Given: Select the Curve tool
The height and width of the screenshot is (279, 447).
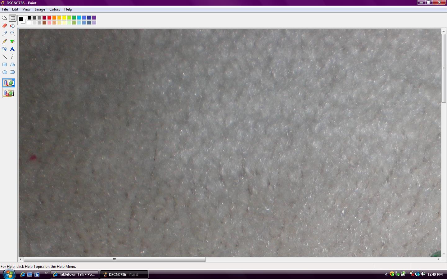Looking at the screenshot, I should [12, 57].
